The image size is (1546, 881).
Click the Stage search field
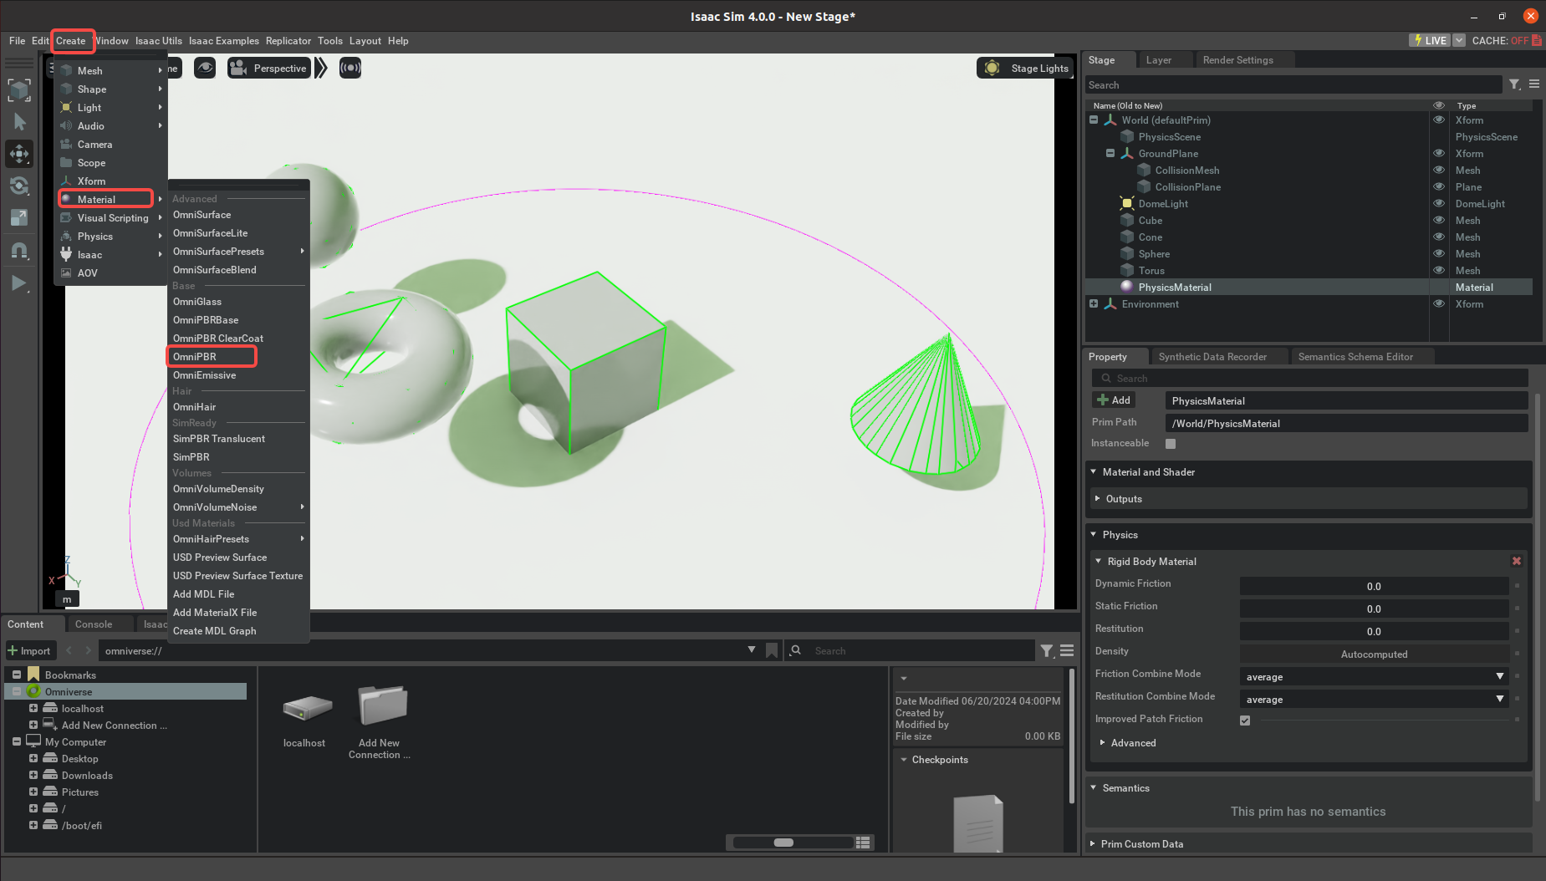click(x=1293, y=84)
